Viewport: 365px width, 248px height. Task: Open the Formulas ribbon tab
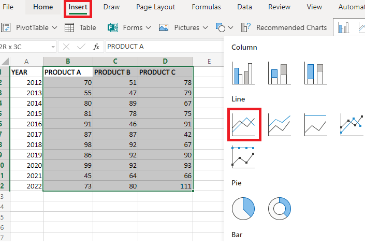pos(206,7)
